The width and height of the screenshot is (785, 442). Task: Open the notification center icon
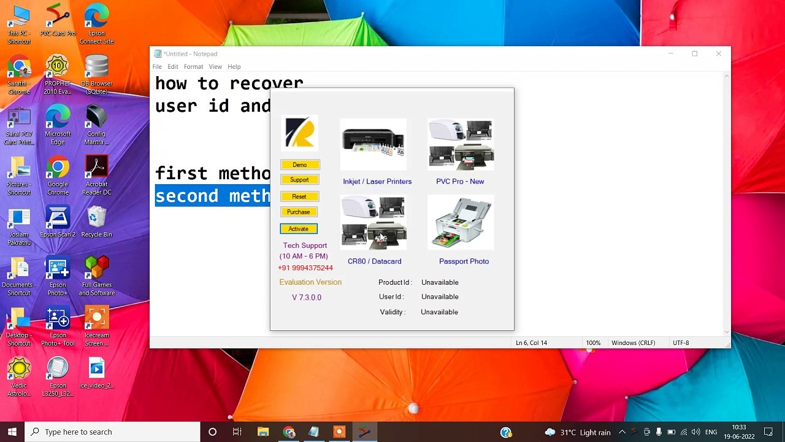768,432
